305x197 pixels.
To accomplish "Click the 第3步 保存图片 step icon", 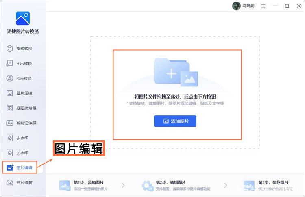I will pyautogui.click(x=249, y=186).
